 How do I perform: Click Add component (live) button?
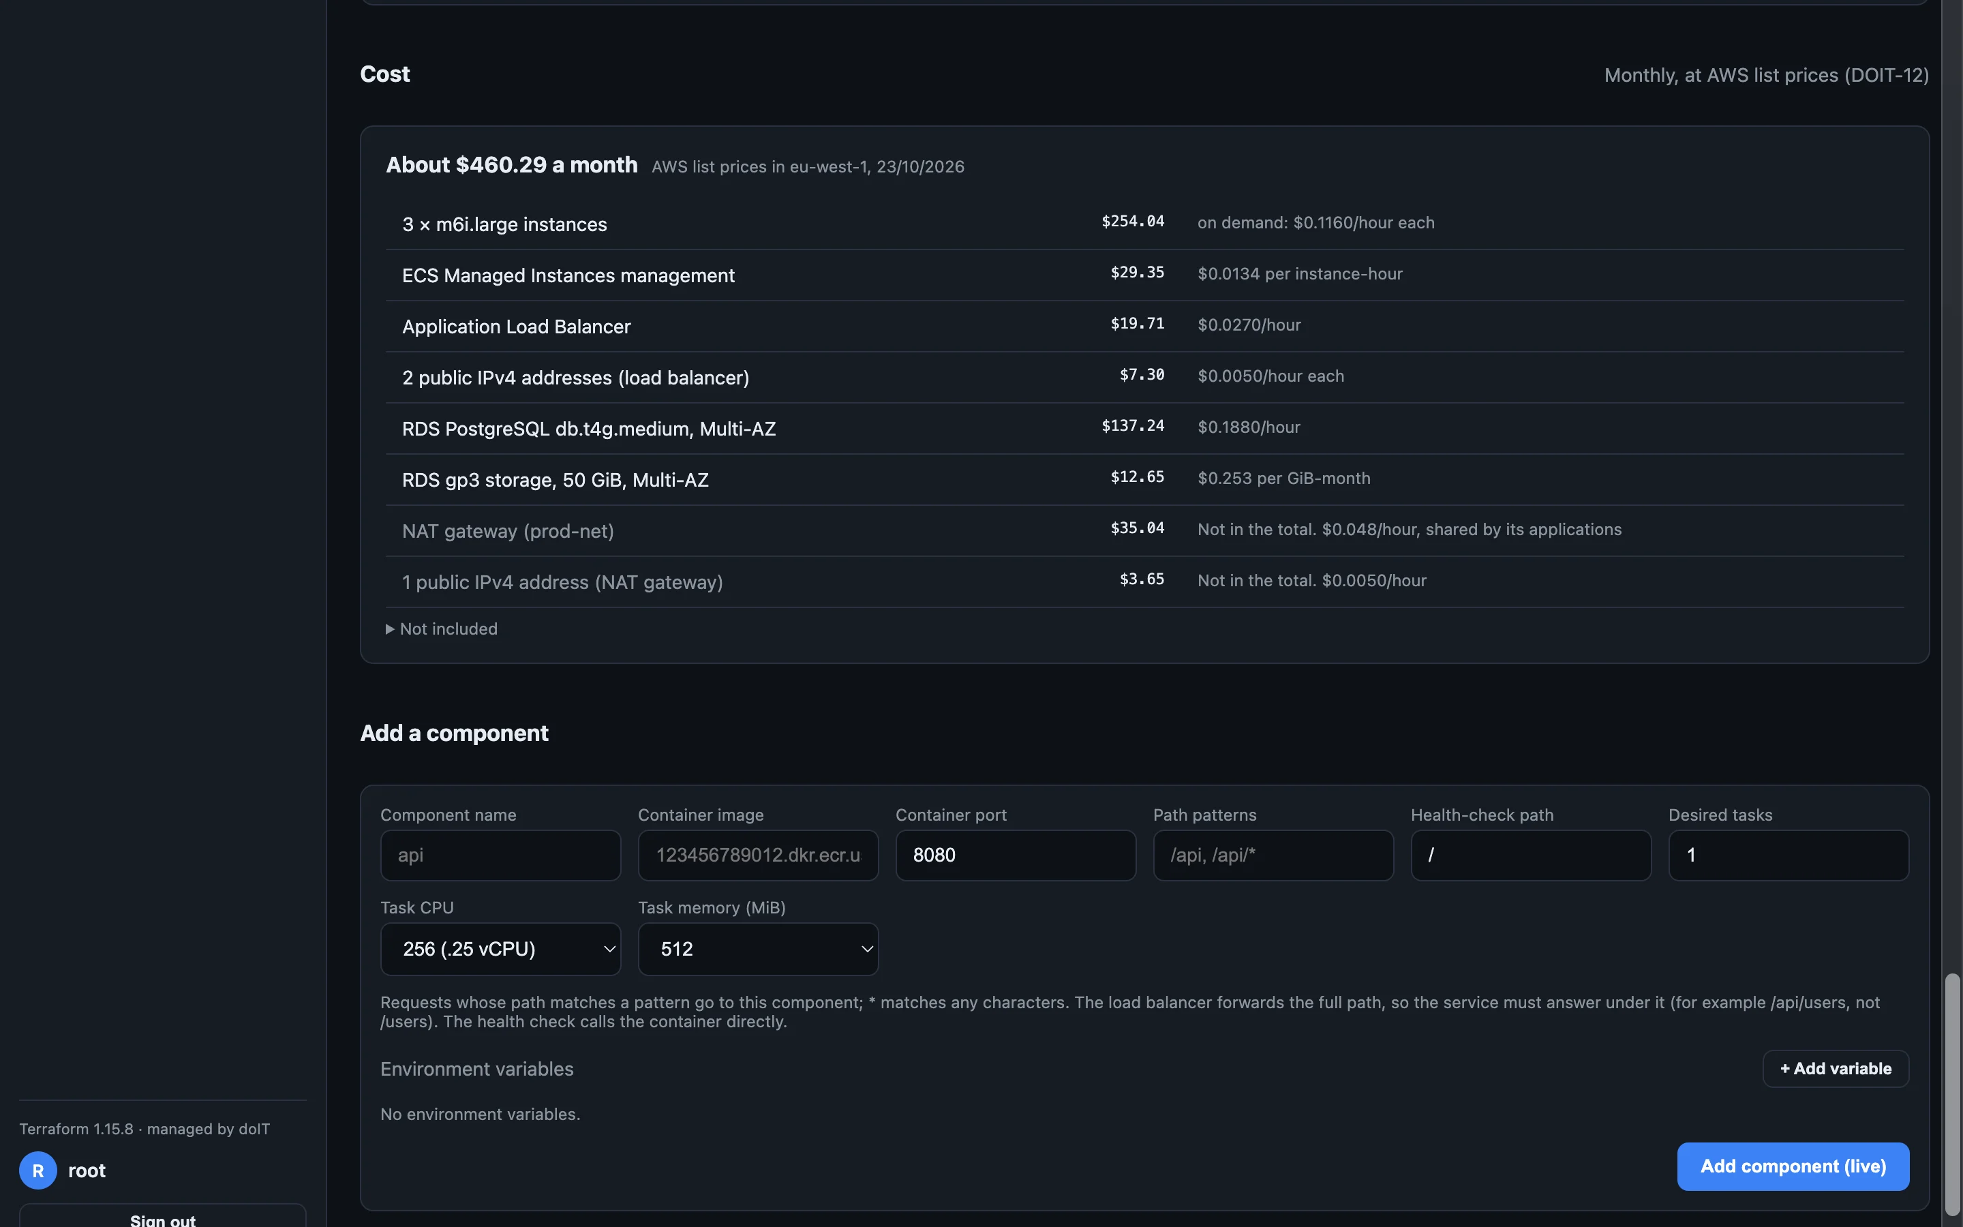[x=1793, y=1166]
